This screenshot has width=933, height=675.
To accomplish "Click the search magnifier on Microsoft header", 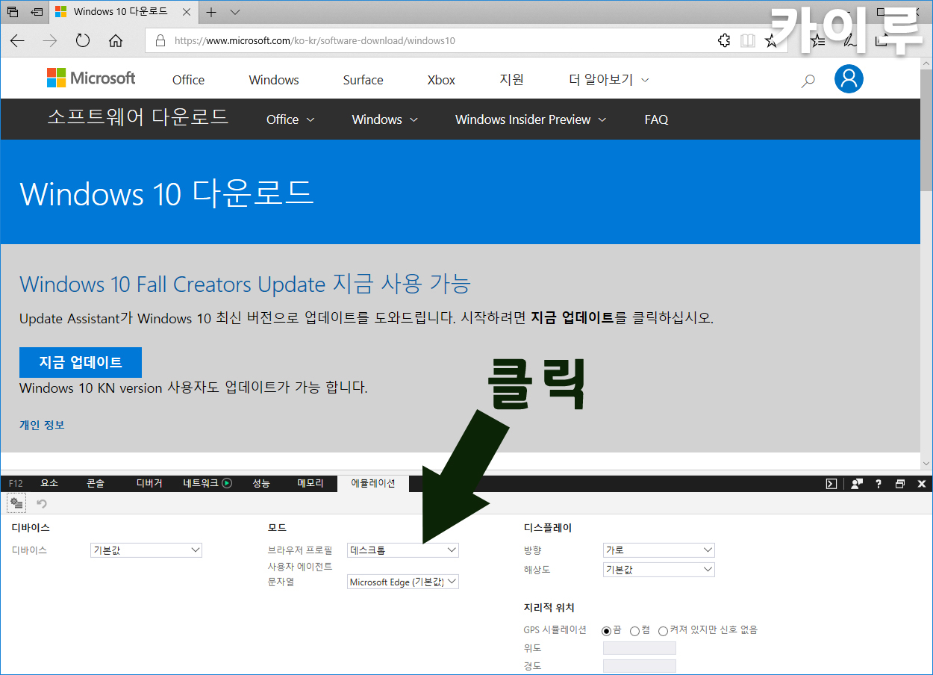I will pyautogui.click(x=808, y=81).
